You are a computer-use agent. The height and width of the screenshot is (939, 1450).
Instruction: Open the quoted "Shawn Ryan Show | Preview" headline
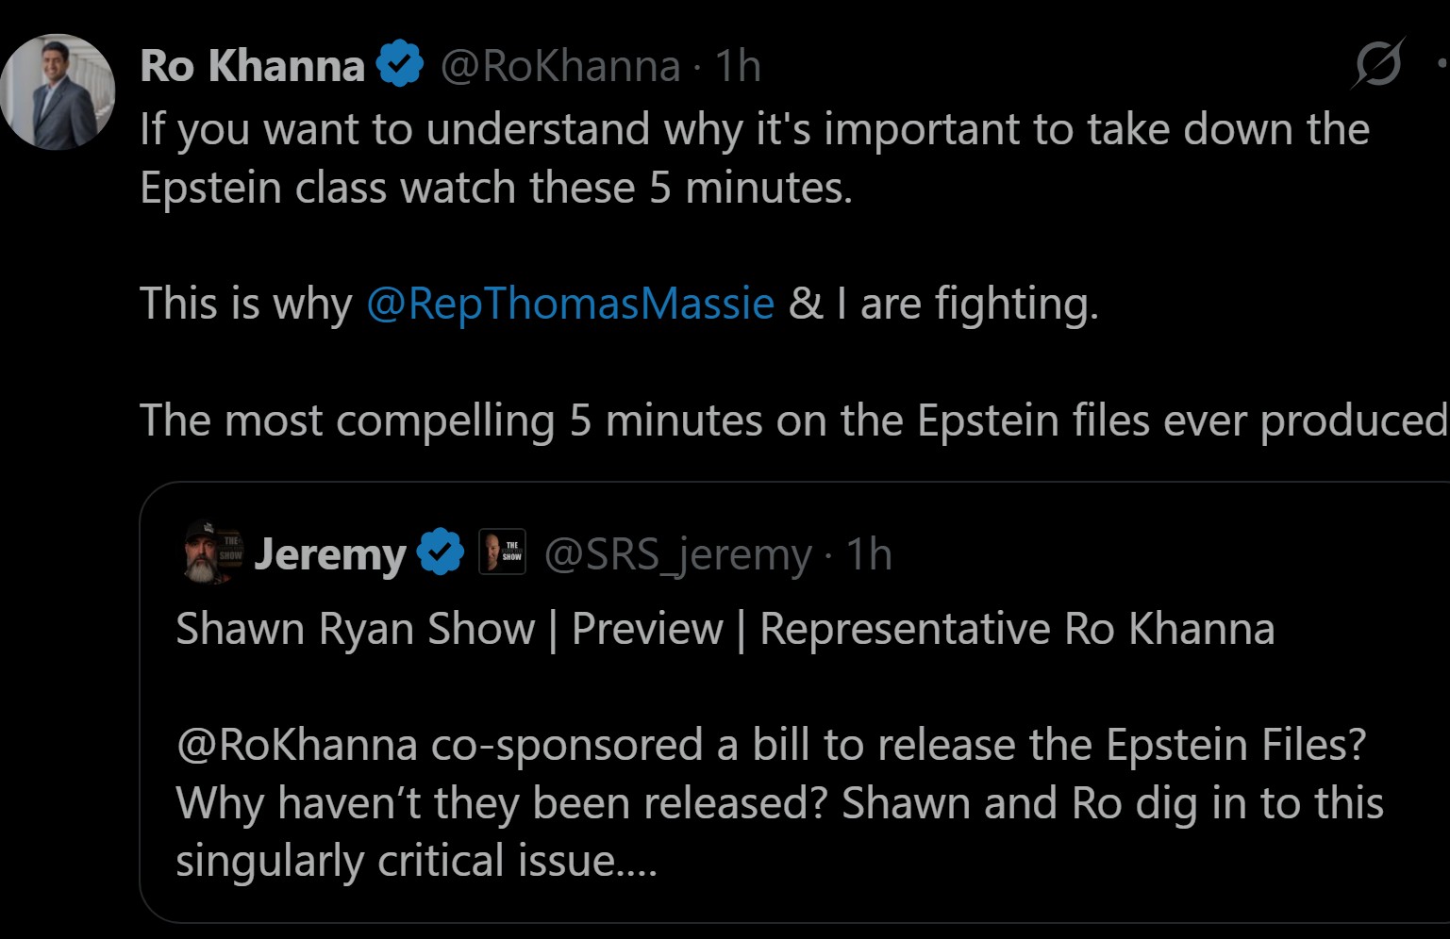pyautogui.click(x=725, y=629)
